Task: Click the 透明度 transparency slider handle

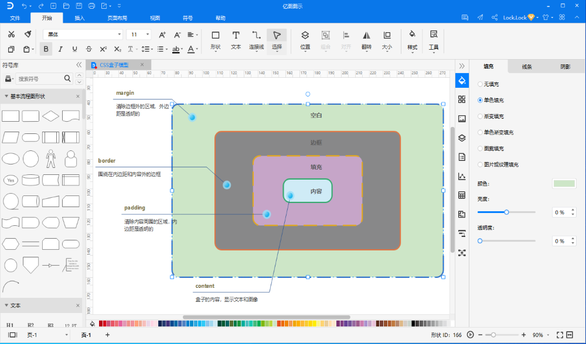Action: coord(480,240)
